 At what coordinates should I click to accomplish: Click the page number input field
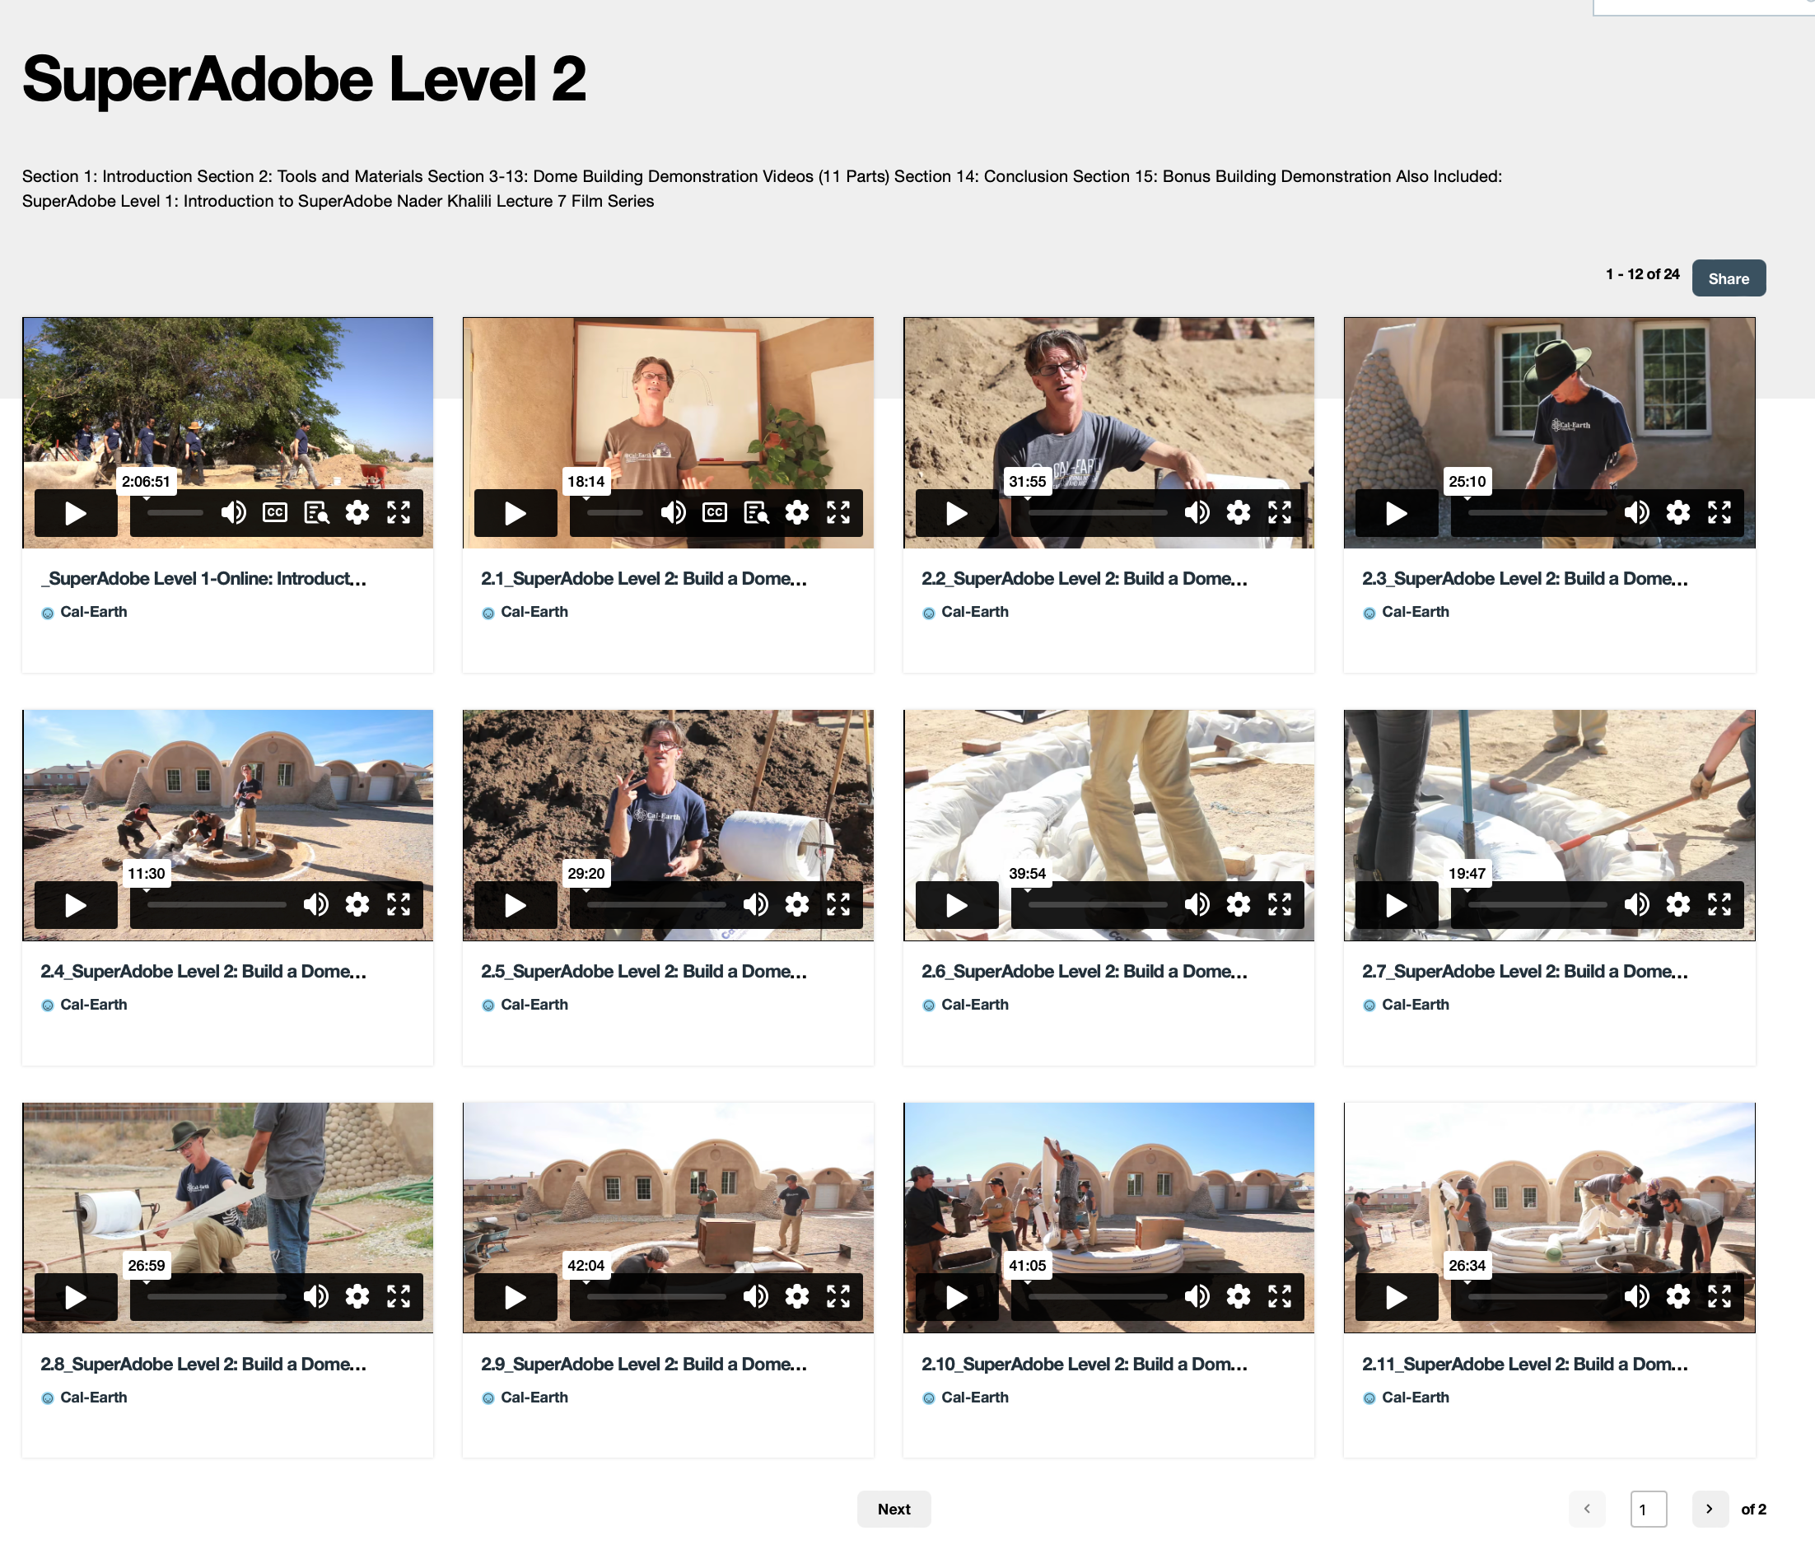(x=1648, y=1510)
